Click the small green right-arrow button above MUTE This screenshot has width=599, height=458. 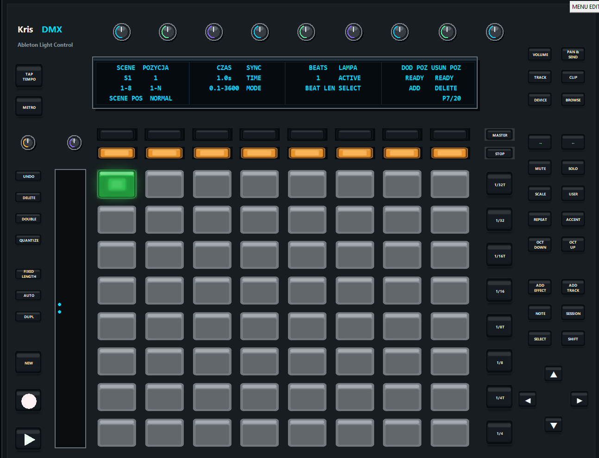[x=540, y=143]
